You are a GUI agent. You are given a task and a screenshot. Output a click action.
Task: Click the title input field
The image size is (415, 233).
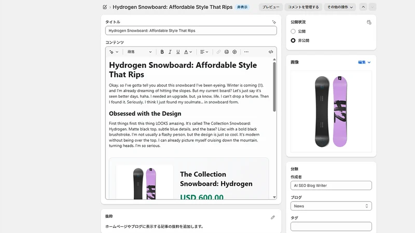191,31
